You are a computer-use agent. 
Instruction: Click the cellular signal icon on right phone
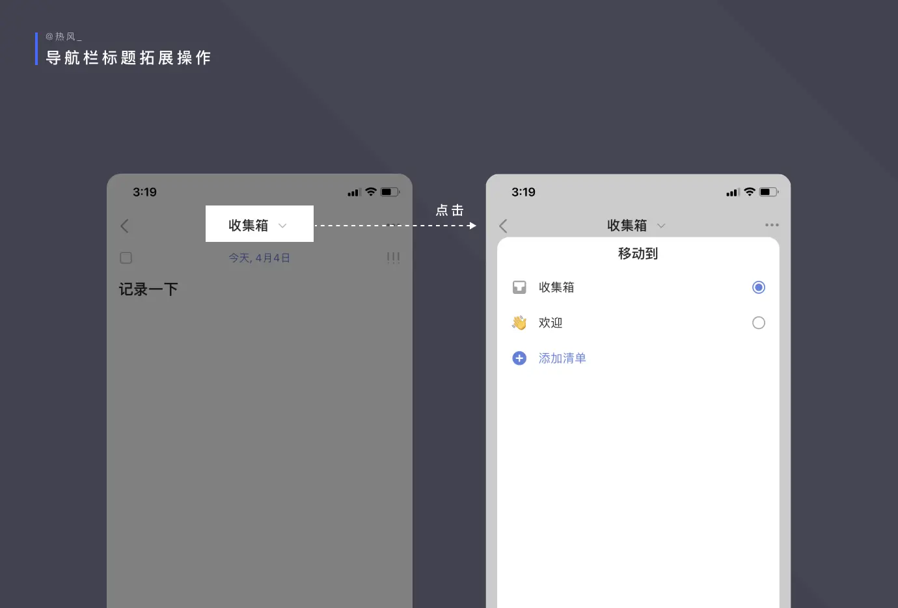[733, 192]
